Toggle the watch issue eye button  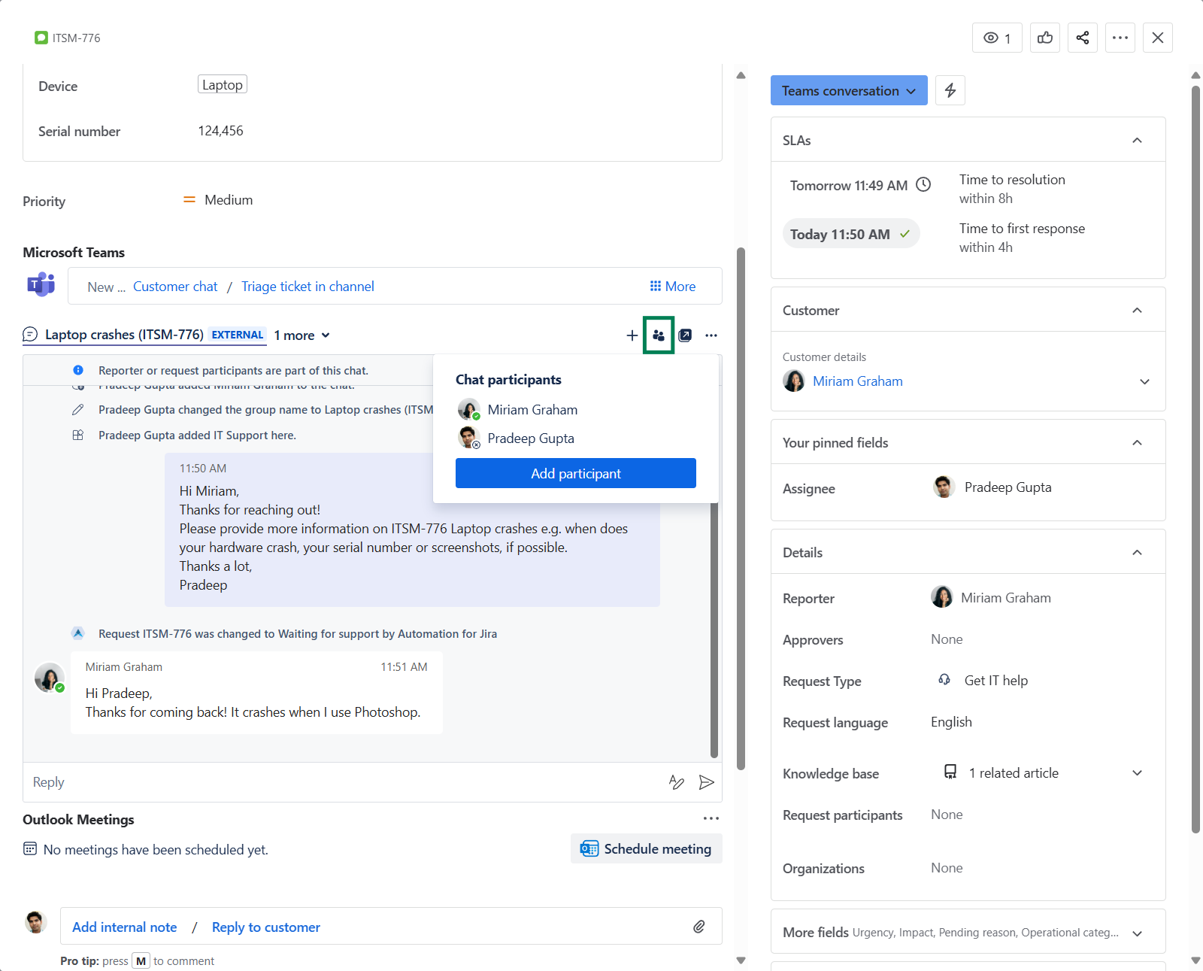point(997,38)
